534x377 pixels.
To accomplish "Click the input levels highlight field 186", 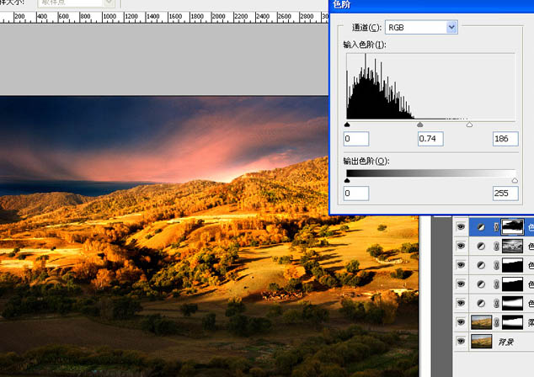I will (x=505, y=139).
